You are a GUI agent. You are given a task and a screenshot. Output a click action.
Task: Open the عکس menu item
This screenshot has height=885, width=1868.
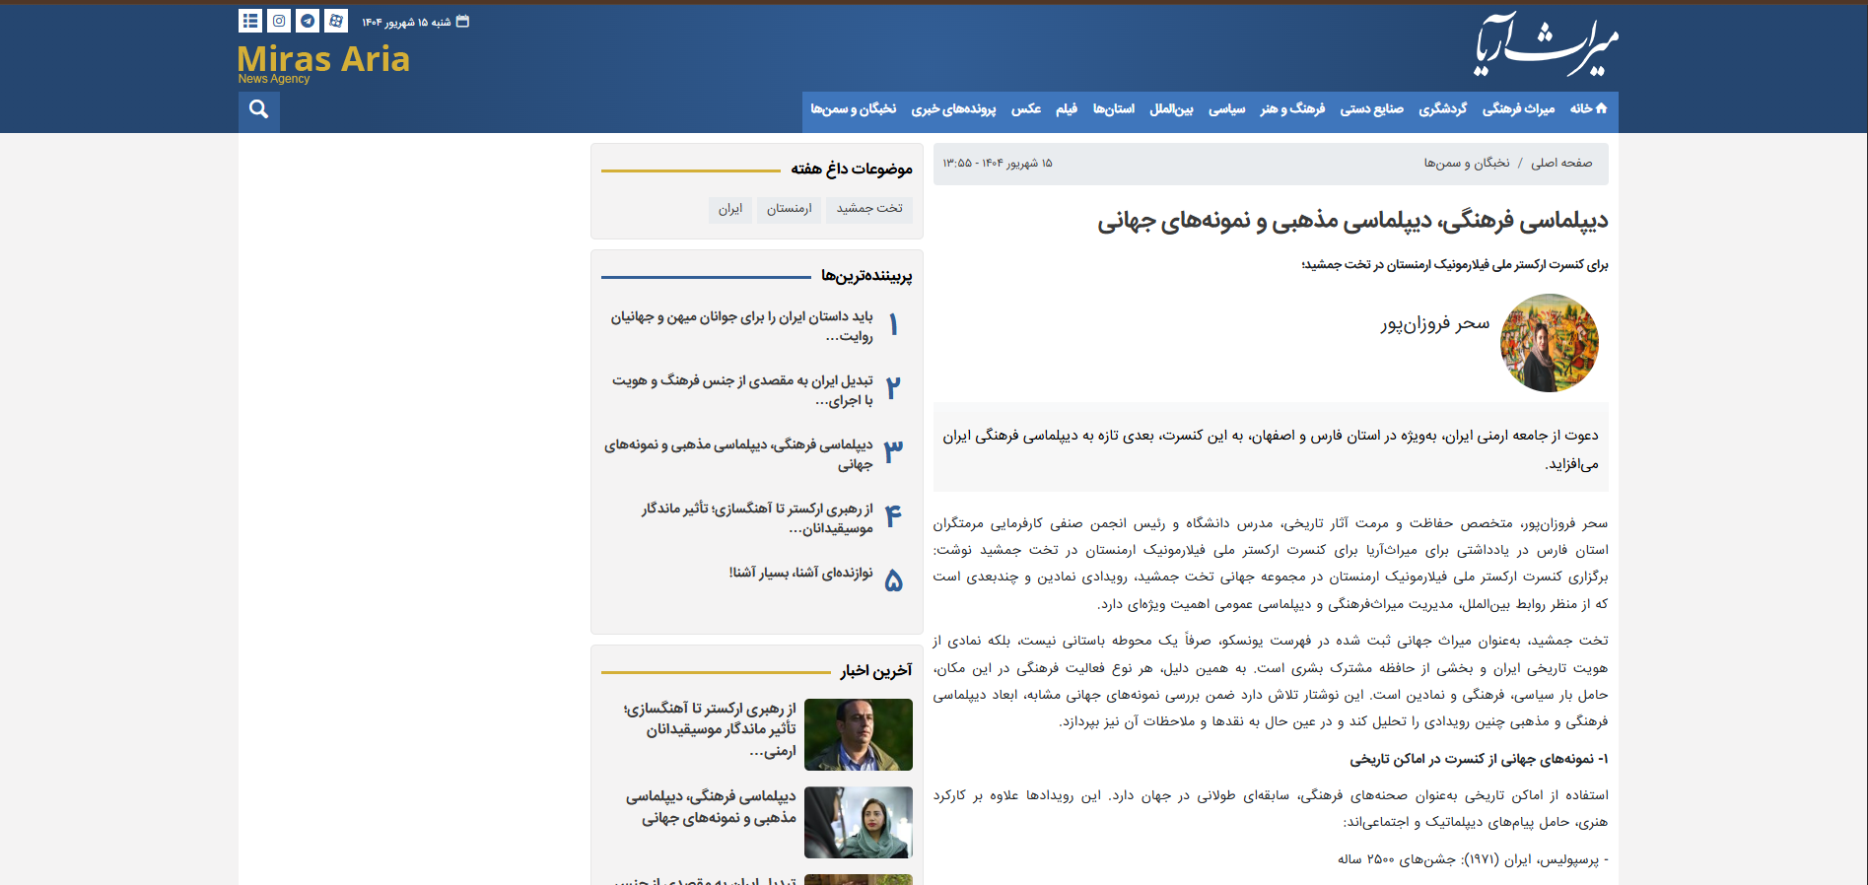(1026, 109)
